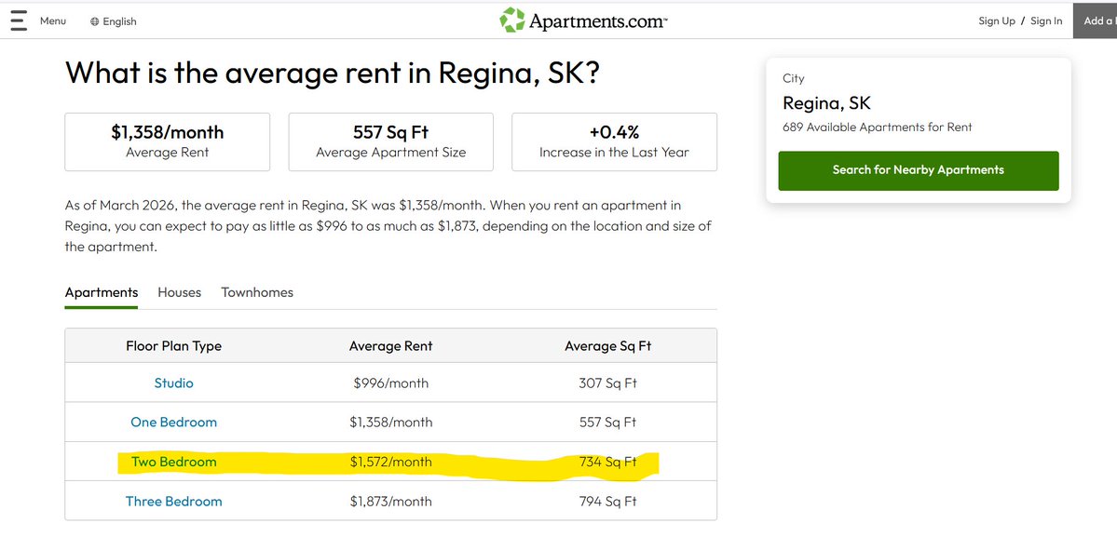Screen dimensions: 1117x537
Task: Click the Regina, SK city heading
Action: pyautogui.click(x=826, y=103)
